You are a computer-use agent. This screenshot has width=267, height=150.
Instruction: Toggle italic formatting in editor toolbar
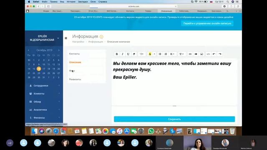click(122, 54)
